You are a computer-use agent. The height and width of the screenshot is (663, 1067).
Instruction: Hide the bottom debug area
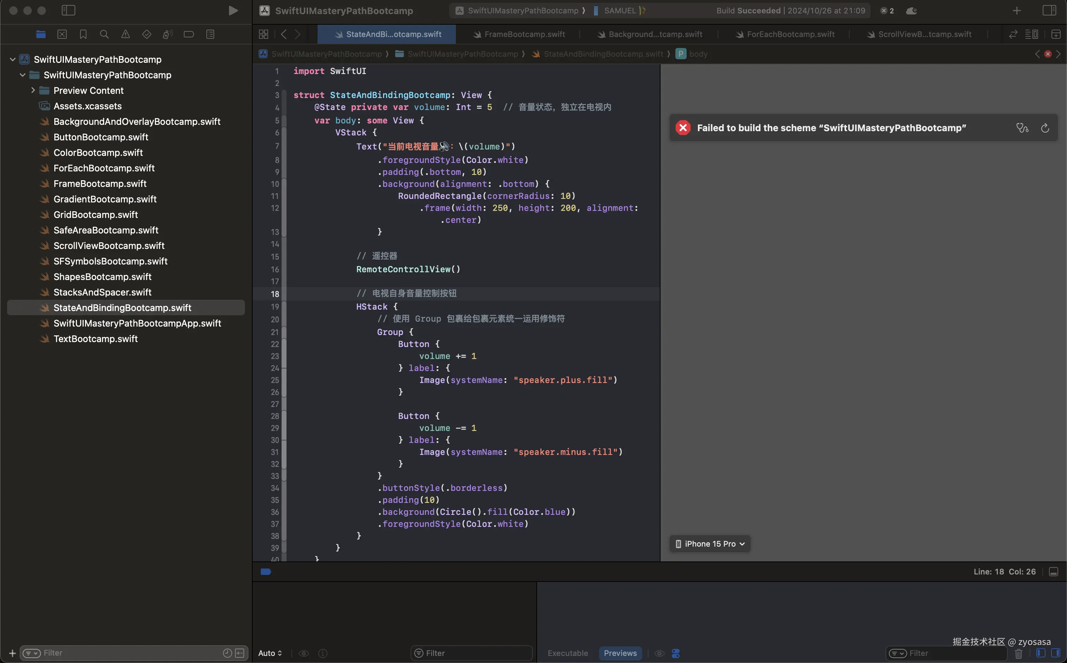coord(1053,572)
